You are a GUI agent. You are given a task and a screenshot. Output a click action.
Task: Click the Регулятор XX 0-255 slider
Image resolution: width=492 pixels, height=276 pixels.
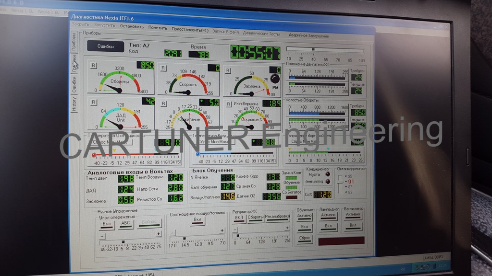pos(262,235)
